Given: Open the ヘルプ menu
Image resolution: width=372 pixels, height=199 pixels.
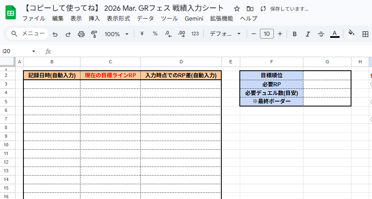Looking at the screenshot, I should (x=249, y=19).
